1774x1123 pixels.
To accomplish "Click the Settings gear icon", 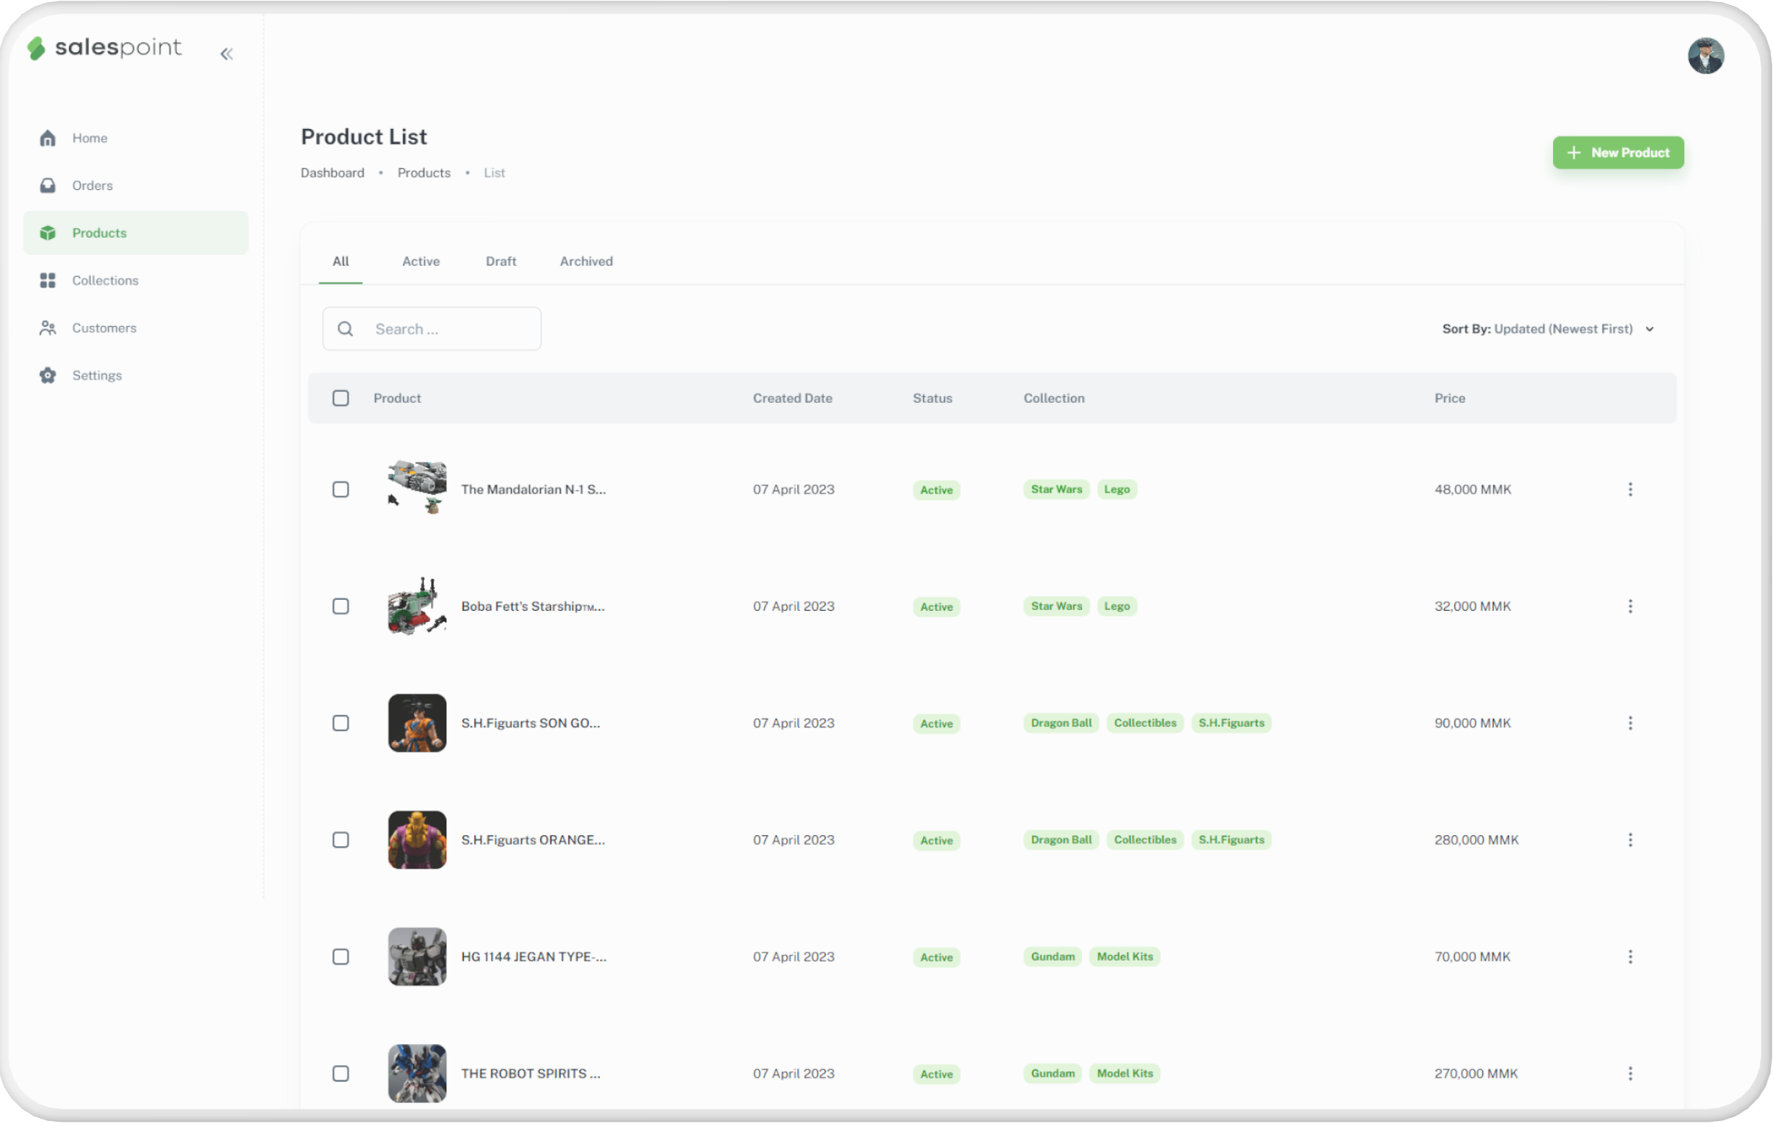I will [48, 375].
